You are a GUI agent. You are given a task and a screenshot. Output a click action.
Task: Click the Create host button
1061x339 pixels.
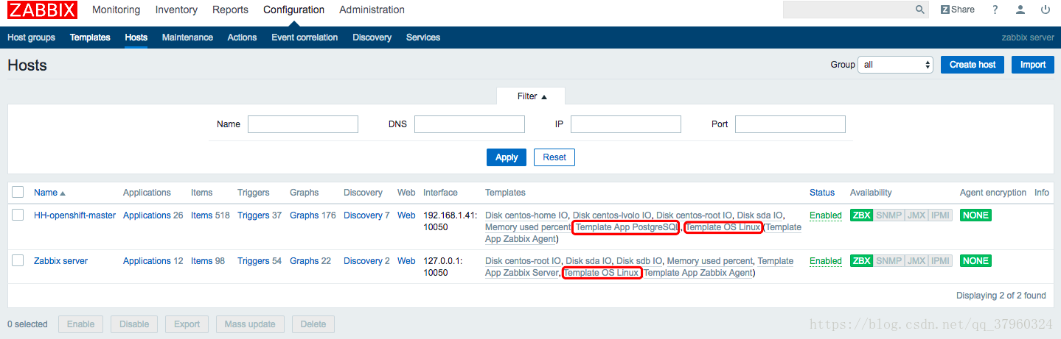(973, 65)
